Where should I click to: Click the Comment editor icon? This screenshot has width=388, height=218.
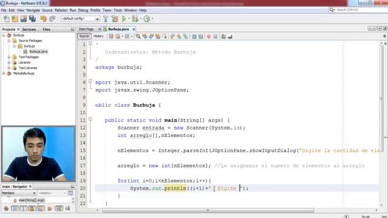click(224, 36)
